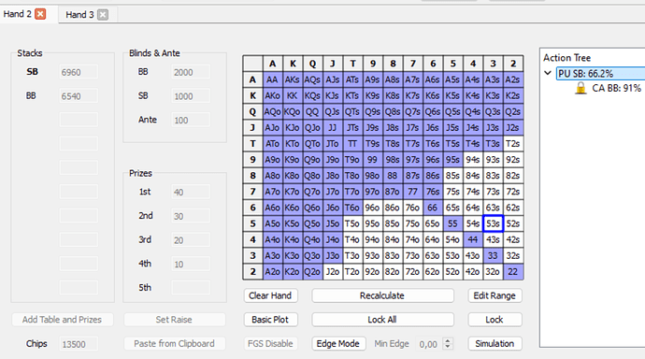Click the Lock All button
The width and height of the screenshot is (645, 359).
(382, 320)
